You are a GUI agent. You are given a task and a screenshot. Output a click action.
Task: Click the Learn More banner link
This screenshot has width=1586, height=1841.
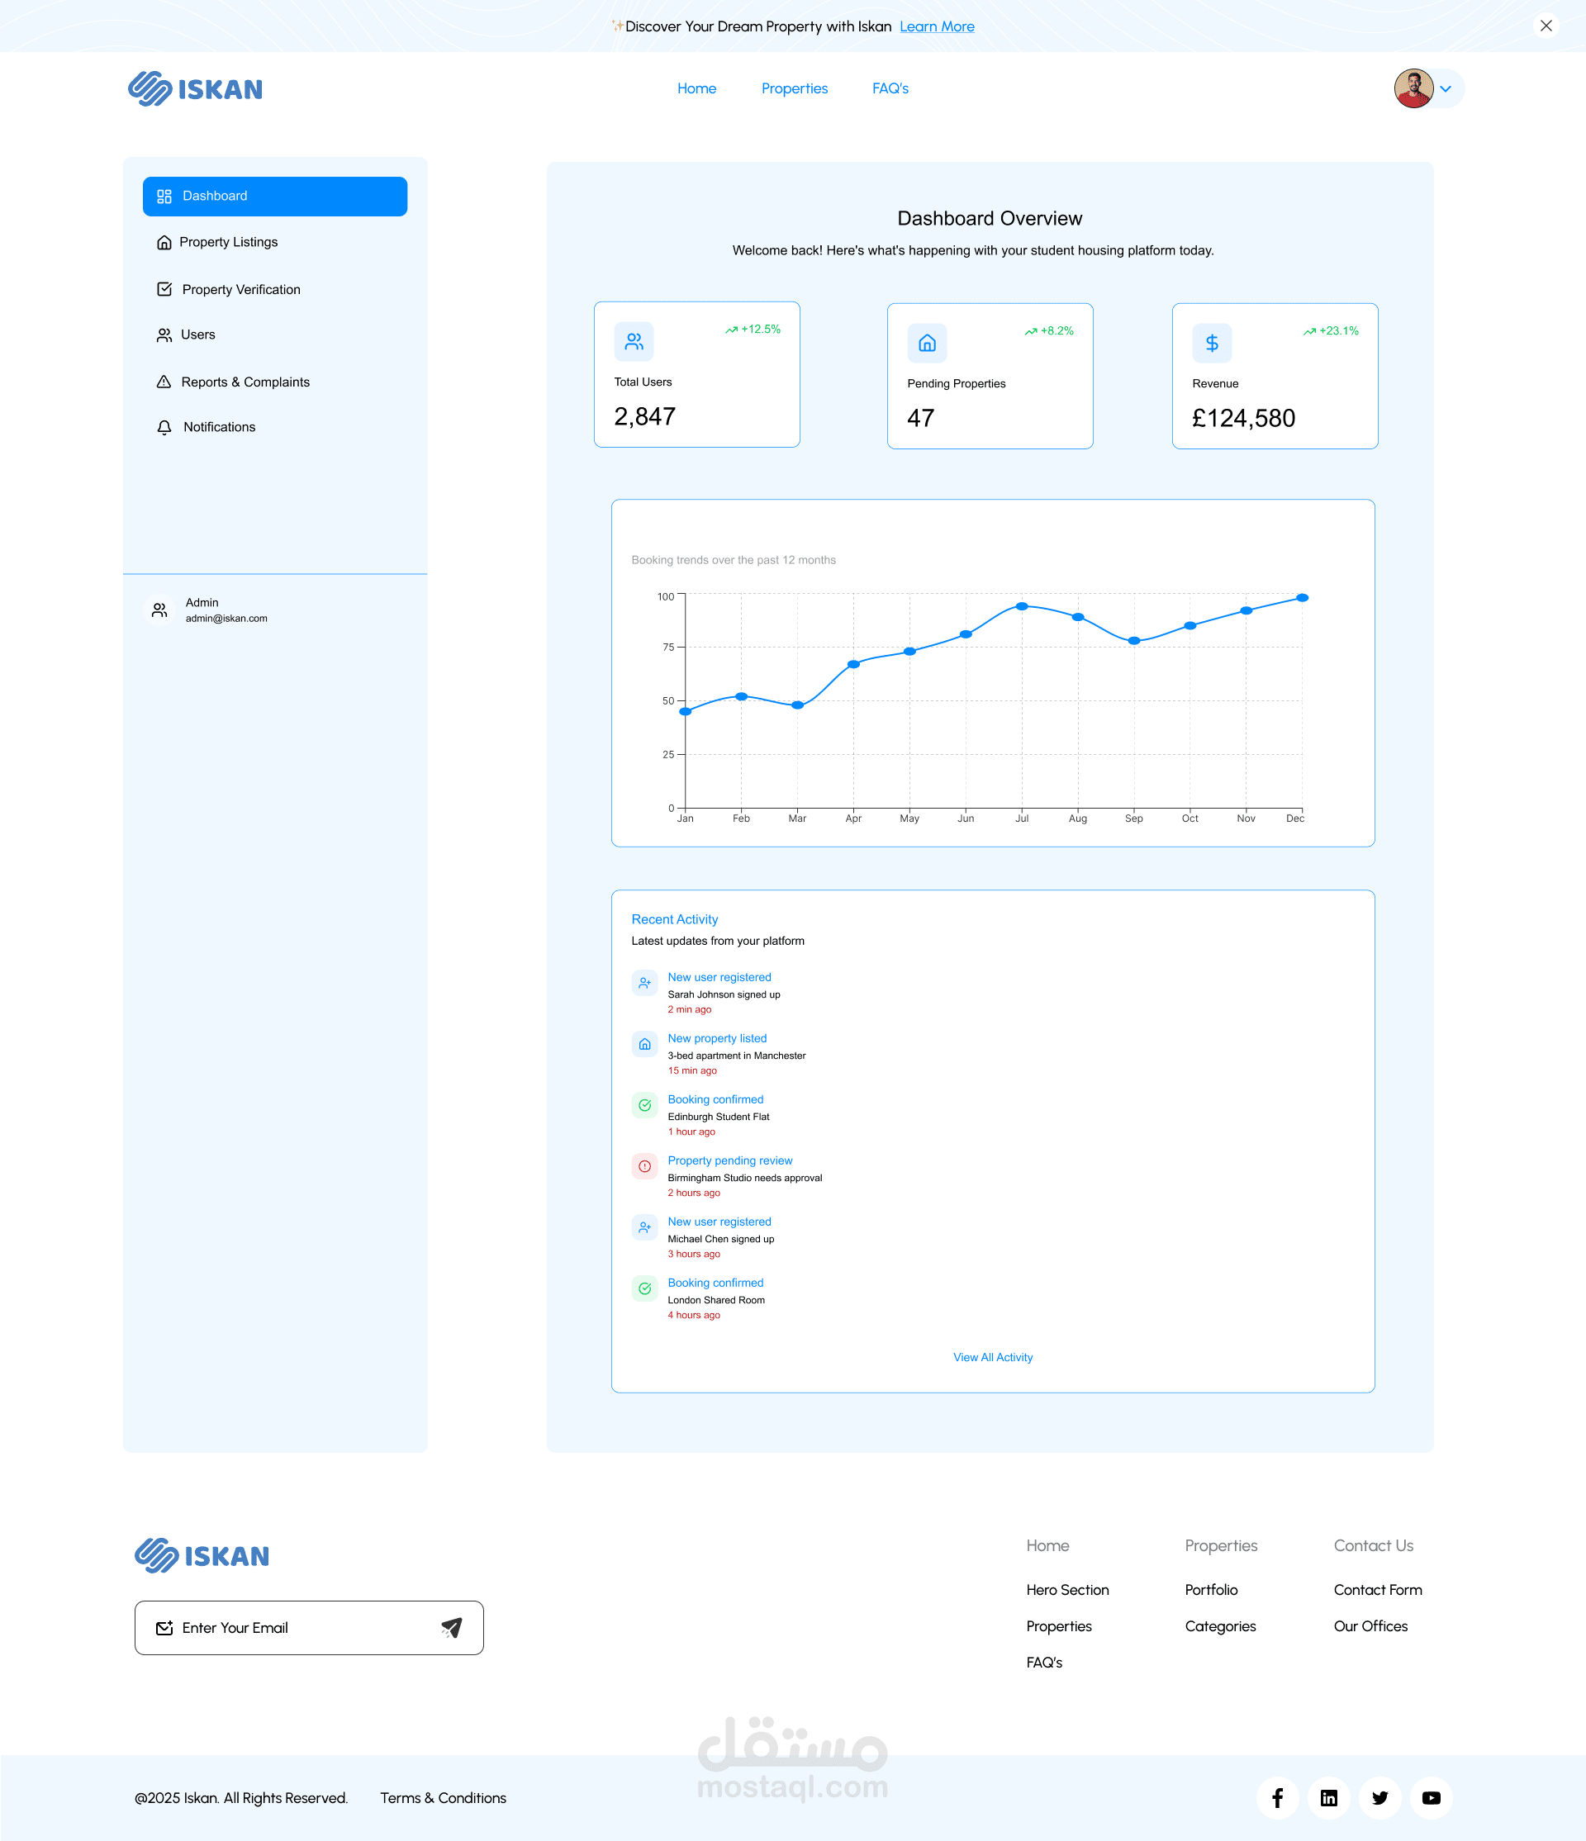pyautogui.click(x=938, y=26)
